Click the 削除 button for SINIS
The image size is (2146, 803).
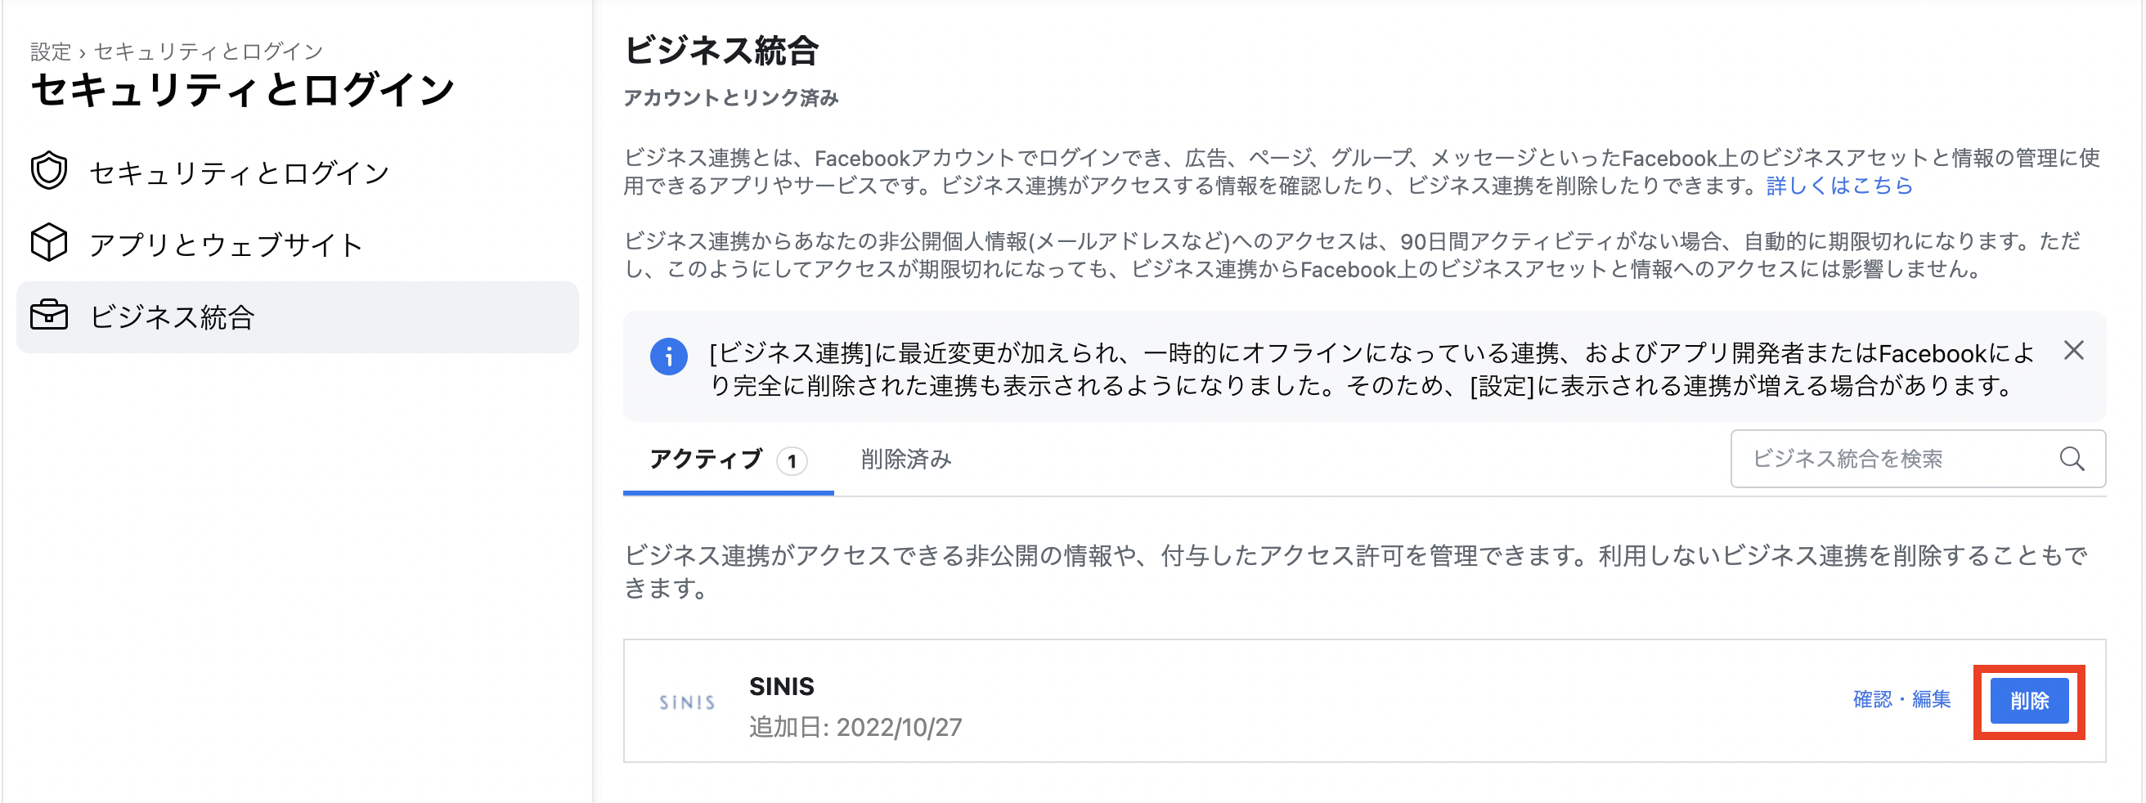pos(2030,701)
